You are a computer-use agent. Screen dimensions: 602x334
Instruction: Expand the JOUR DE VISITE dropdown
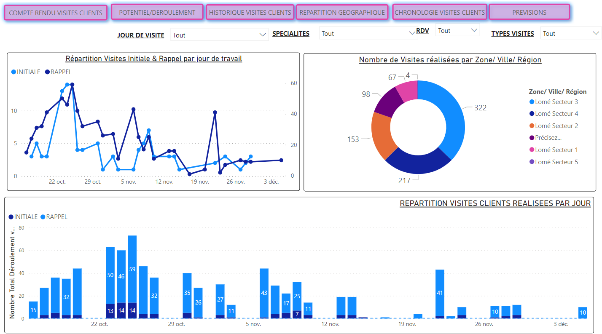coord(263,35)
